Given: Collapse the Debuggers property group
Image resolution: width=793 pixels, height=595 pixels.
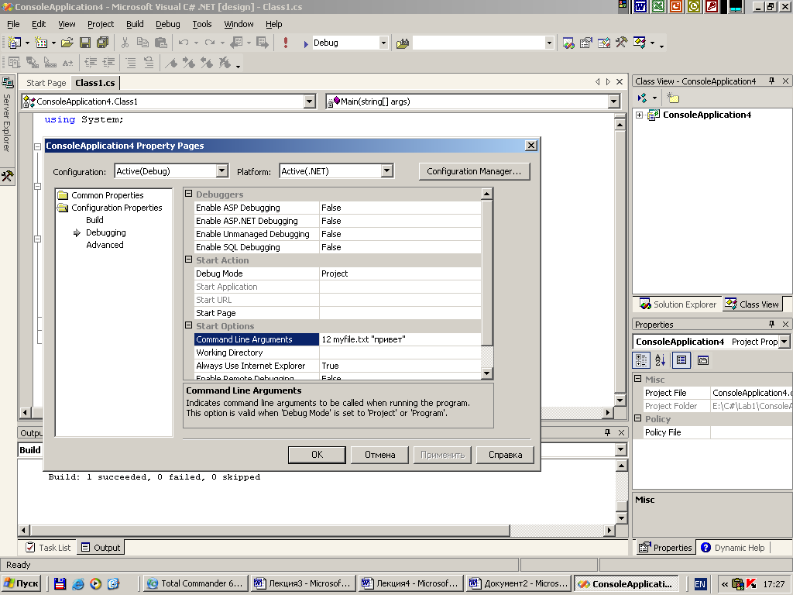Looking at the screenshot, I should (x=189, y=194).
